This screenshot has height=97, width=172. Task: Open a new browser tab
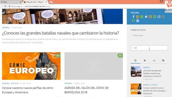(51, 2)
